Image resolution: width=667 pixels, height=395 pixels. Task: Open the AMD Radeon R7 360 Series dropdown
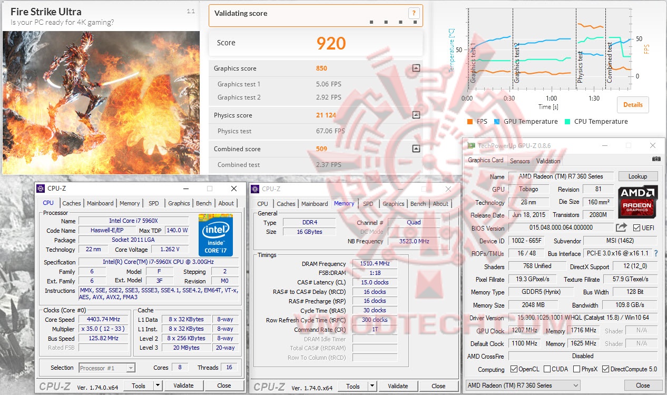(x=523, y=386)
